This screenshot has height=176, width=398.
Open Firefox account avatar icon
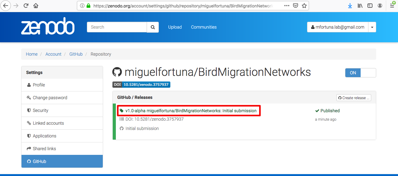(x=380, y=6)
